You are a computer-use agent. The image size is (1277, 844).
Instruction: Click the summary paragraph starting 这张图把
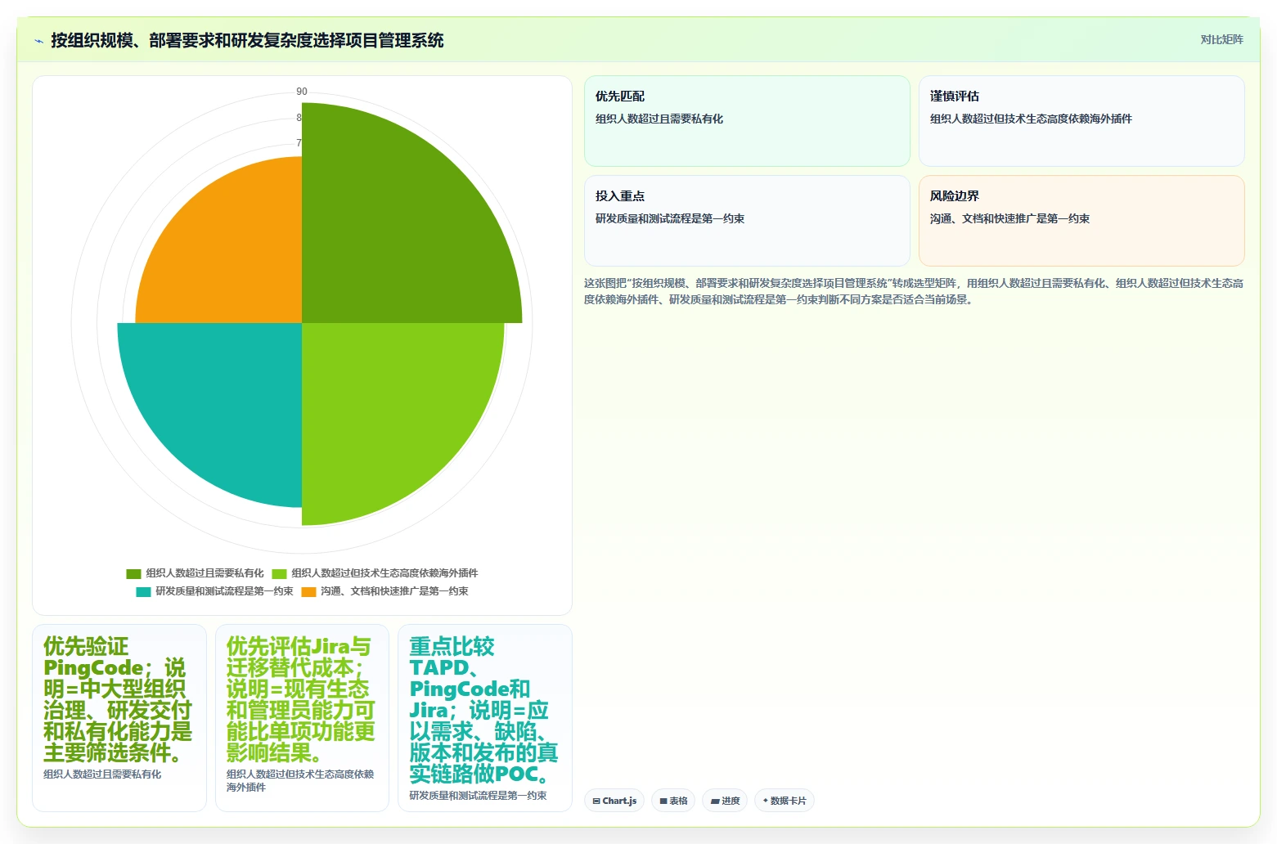(x=914, y=291)
